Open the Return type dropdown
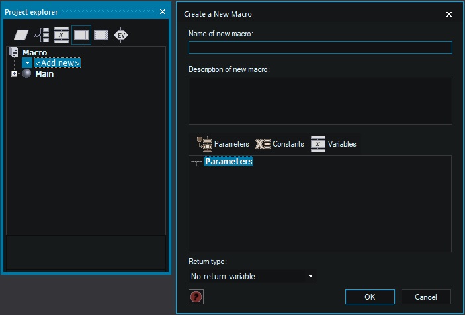 (x=253, y=276)
